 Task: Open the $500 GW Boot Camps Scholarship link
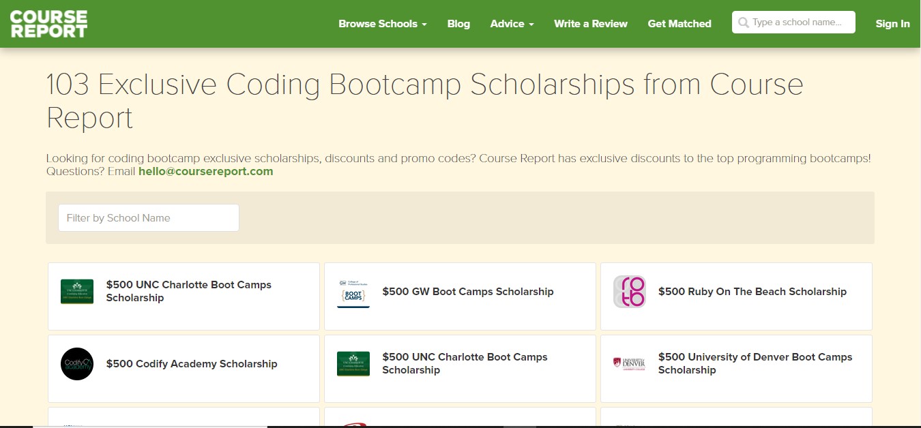pos(468,292)
